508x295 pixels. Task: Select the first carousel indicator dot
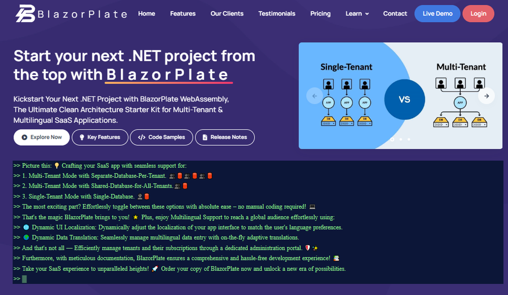click(392, 139)
